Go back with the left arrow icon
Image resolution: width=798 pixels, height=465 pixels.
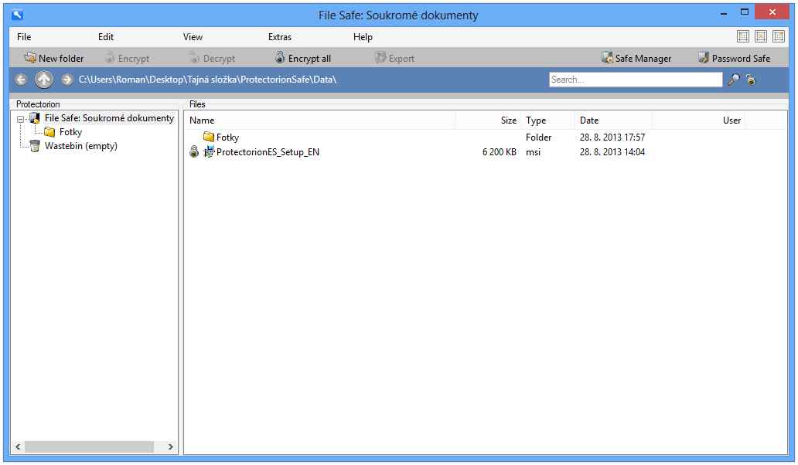[21, 80]
